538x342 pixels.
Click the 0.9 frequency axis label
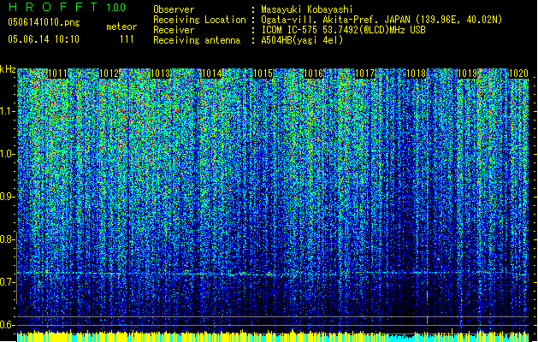[x=8, y=197]
